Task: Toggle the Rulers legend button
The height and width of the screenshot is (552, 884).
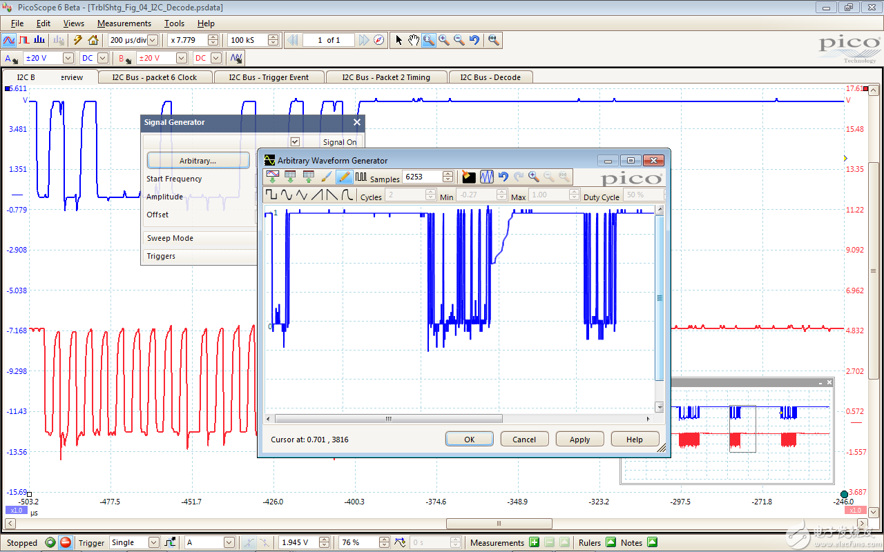Action: [611, 542]
